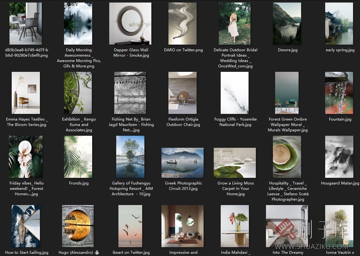Open the Fishing Net black-and-white photo
Screen dimensions: 360x256
[130, 93]
